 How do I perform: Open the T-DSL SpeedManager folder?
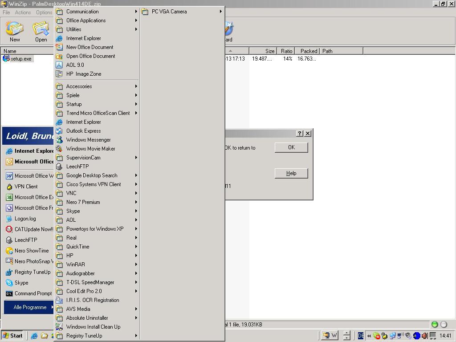[x=97, y=282]
